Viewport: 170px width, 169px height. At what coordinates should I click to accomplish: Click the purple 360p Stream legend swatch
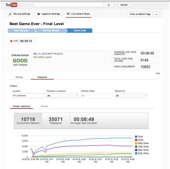136,150
